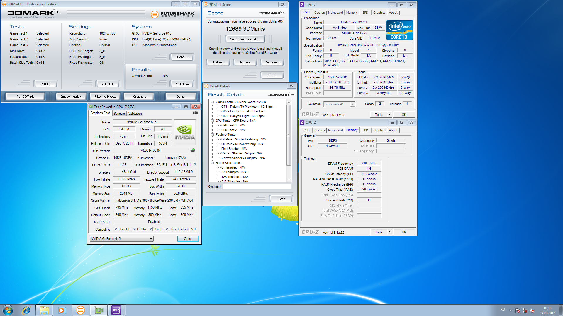Click Change settings button in 3DMark05

[108, 84]
